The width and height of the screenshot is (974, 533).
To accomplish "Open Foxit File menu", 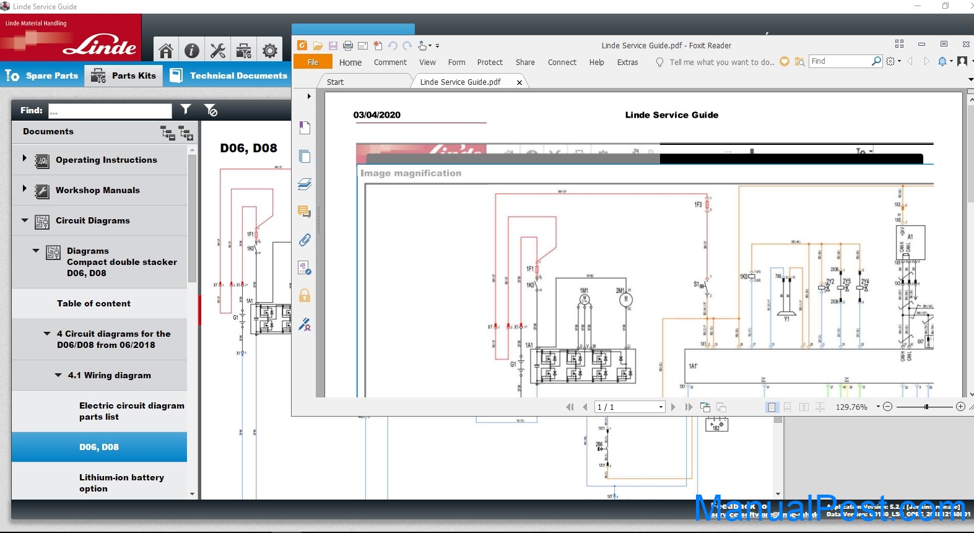I will click(x=313, y=62).
